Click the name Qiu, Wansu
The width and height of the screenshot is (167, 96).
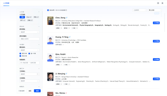60,93
